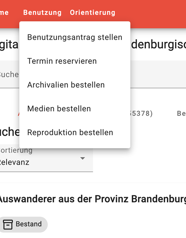The image size is (186, 238).
Task: Open the truncated 'Be...' tab on the right
Action: pyautogui.click(x=181, y=113)
